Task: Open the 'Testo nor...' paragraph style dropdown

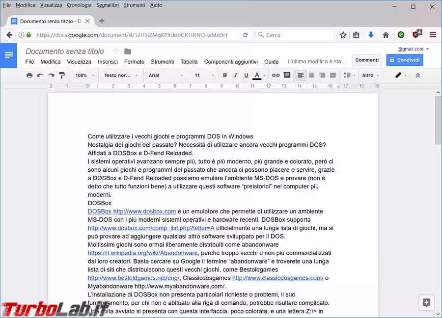Action: 120,76
